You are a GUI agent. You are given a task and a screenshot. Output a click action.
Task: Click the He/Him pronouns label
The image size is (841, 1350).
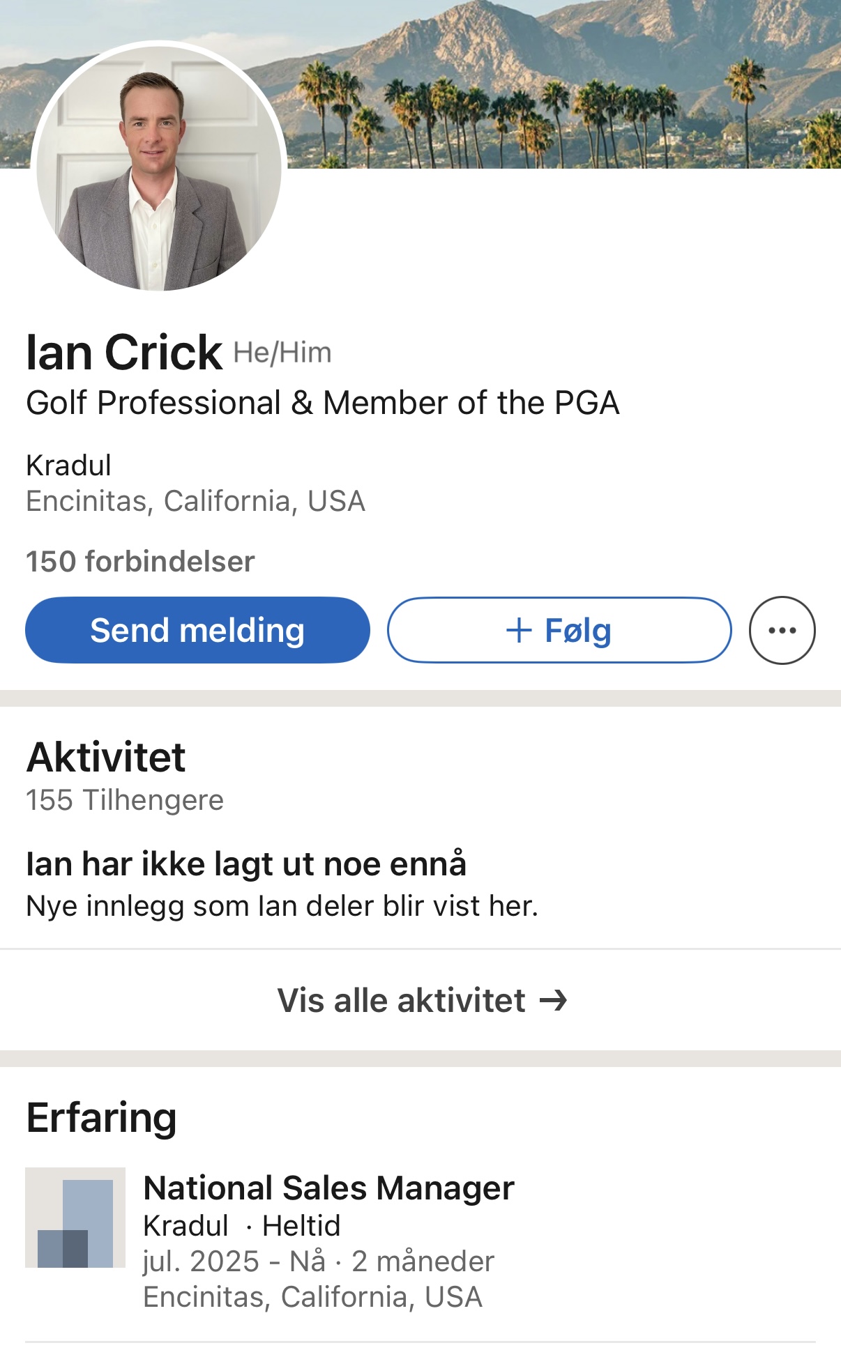click(282, 353)
